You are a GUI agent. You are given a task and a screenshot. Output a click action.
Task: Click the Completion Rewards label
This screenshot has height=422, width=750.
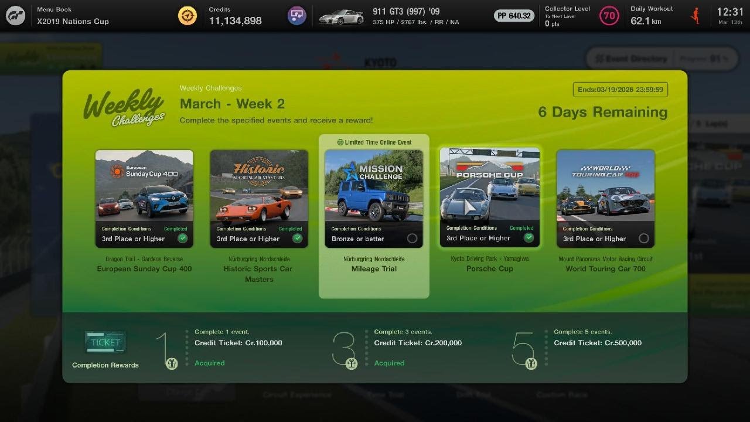point(105,365)
